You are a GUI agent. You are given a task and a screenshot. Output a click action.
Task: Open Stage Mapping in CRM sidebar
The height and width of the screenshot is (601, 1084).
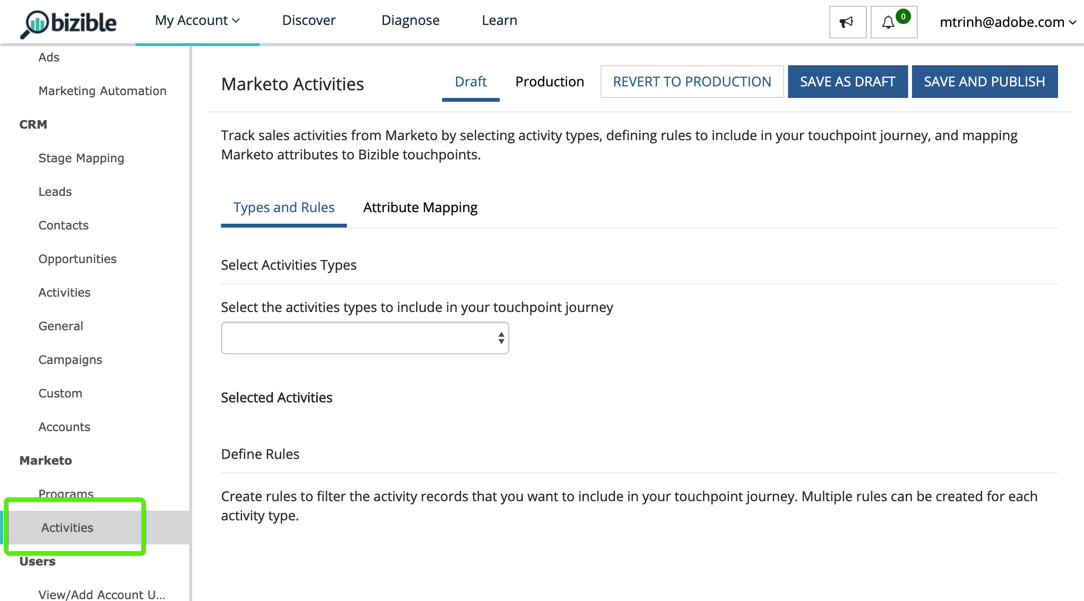81,158
